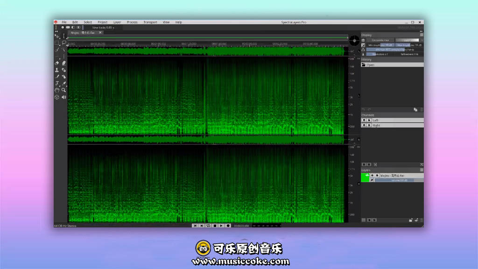Toggle mute on the Right channel
The height and width of the screenshot is (269, 478).
tap(364, 125)
